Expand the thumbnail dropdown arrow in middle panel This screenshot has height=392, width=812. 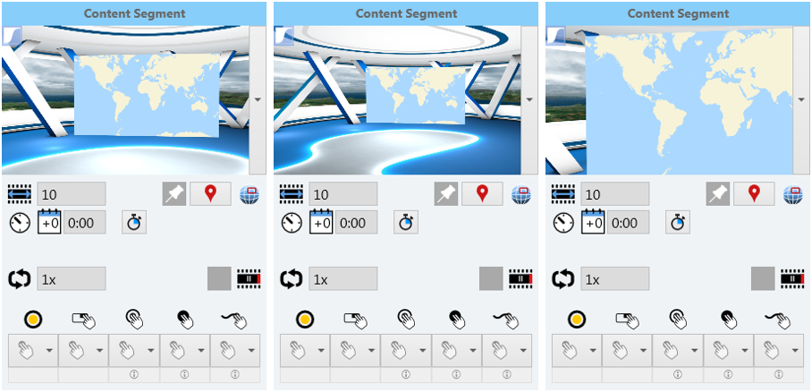click(x=529, y=100)
